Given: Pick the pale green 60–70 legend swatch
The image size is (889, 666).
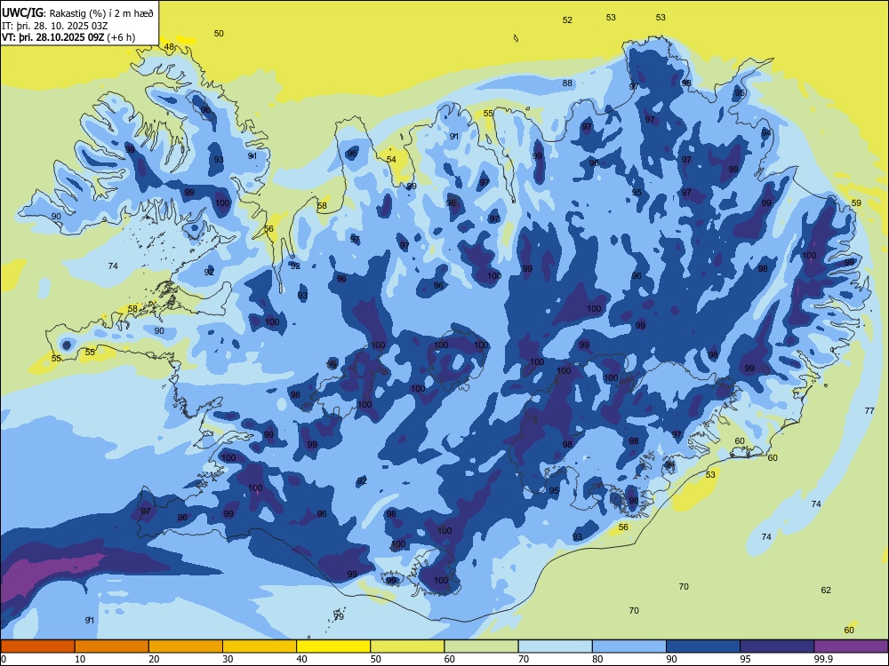Looking at the screenshot, I should tap(481, 646).
